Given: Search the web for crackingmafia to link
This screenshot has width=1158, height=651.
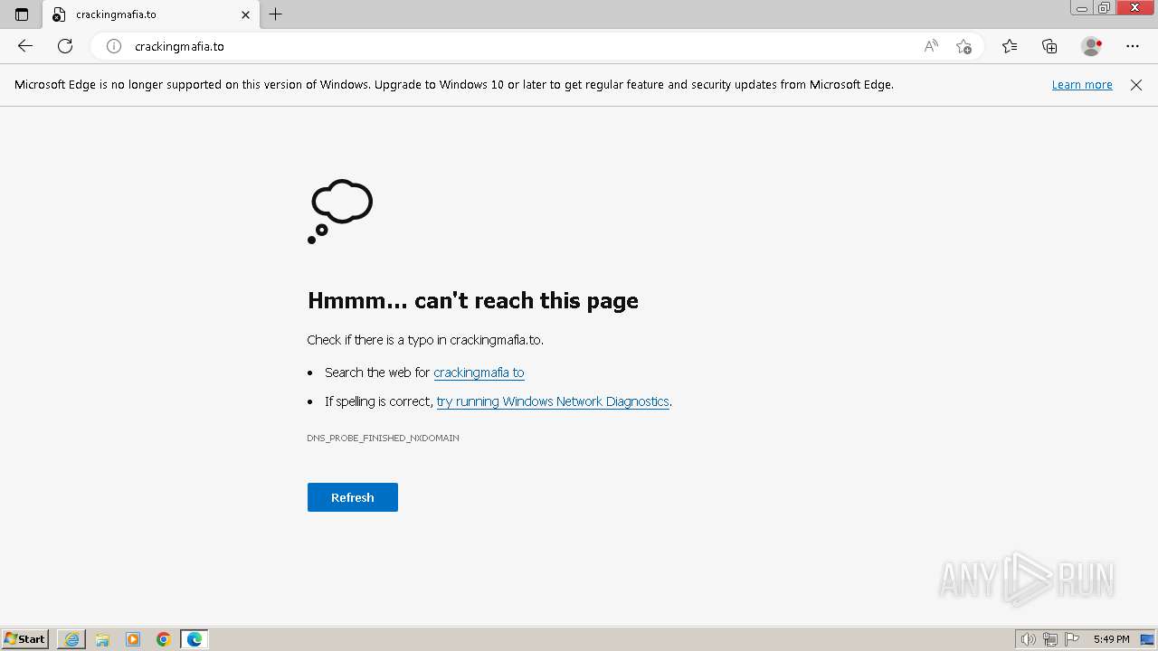Looking at the screenshot, I should pos(479,373).
